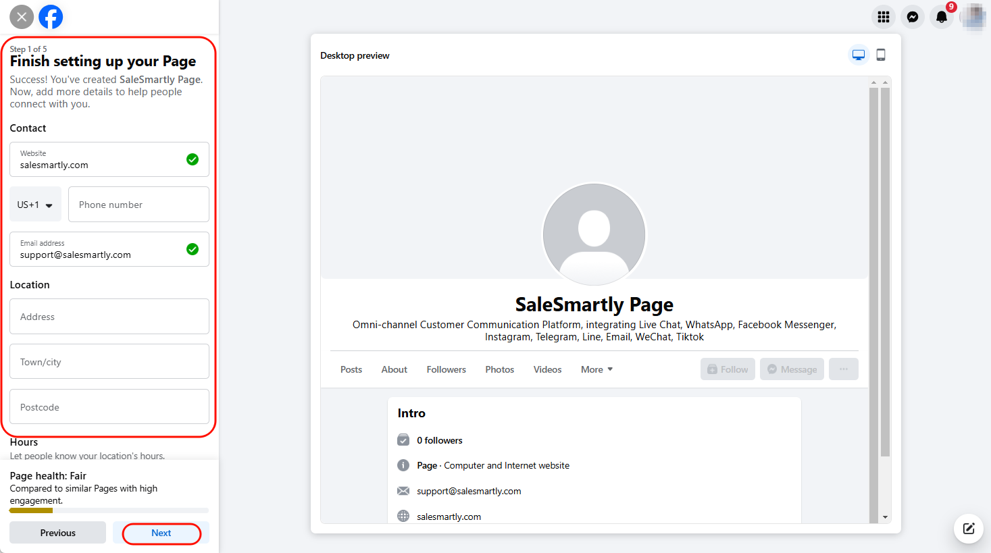Click the Previous button
The height and width of the screenshot is (553, 991).
click(58, 533)
